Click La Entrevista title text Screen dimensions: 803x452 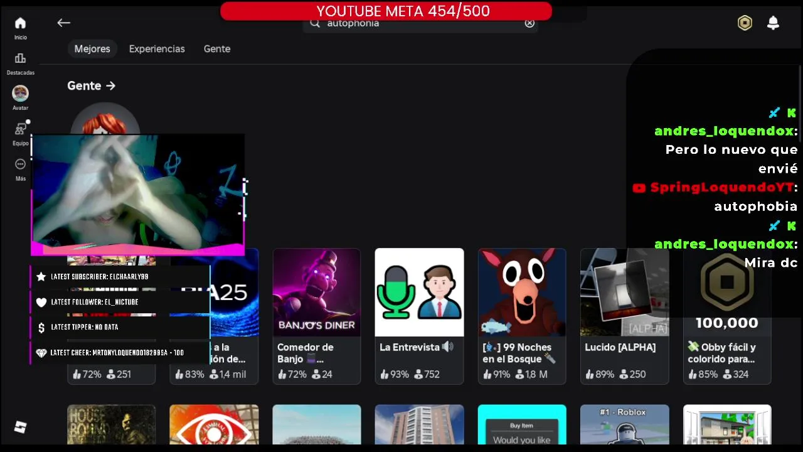(x=416, y=347)
